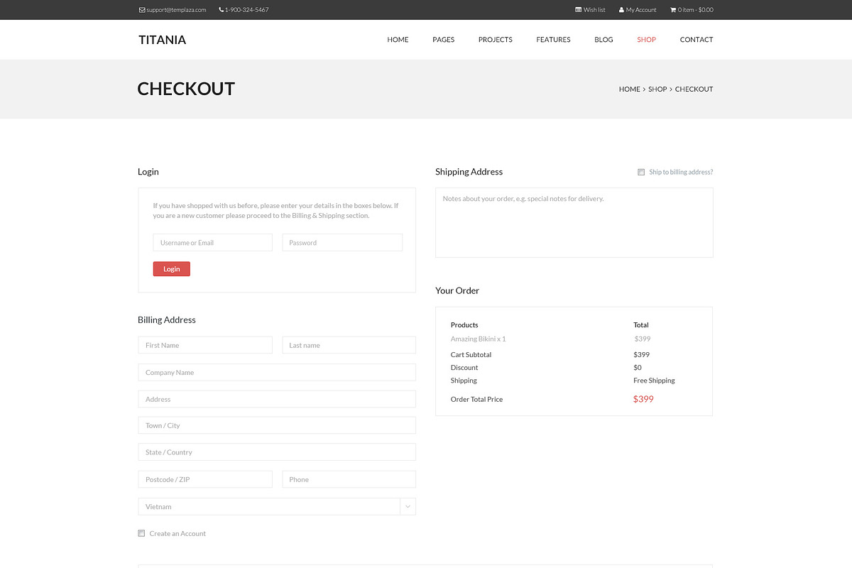
Task: Open the 0 item - $0.00 cart link
Action: [696, 10]
